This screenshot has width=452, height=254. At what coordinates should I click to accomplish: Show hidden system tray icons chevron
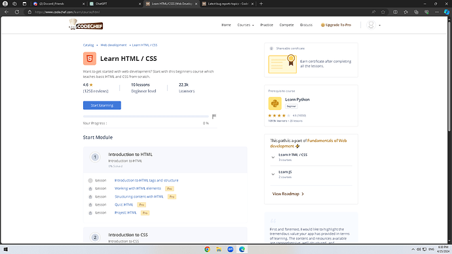point(413,249)
